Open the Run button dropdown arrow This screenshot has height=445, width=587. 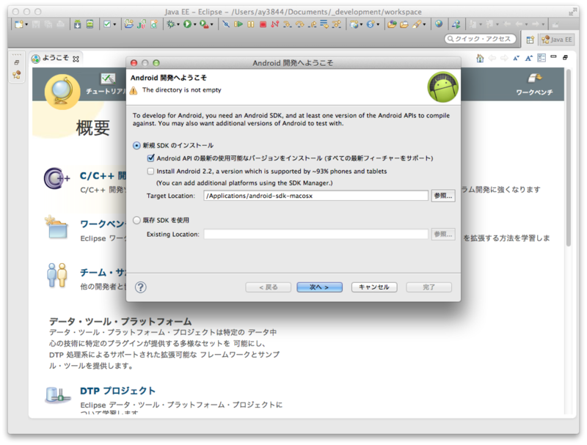coord(194,26)
